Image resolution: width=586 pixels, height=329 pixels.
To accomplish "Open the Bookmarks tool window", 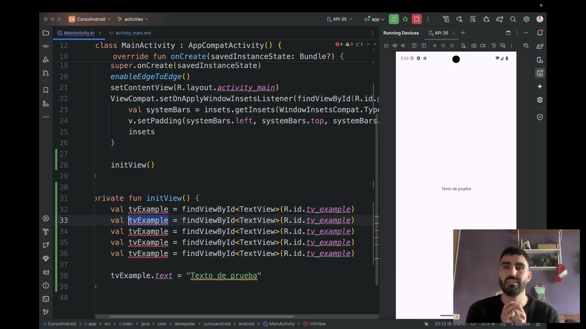I will (46, 90).
